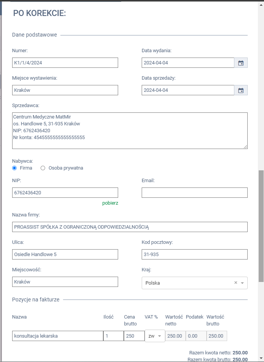Select the Osoba prywatna radio button

[x=43, y=168]
